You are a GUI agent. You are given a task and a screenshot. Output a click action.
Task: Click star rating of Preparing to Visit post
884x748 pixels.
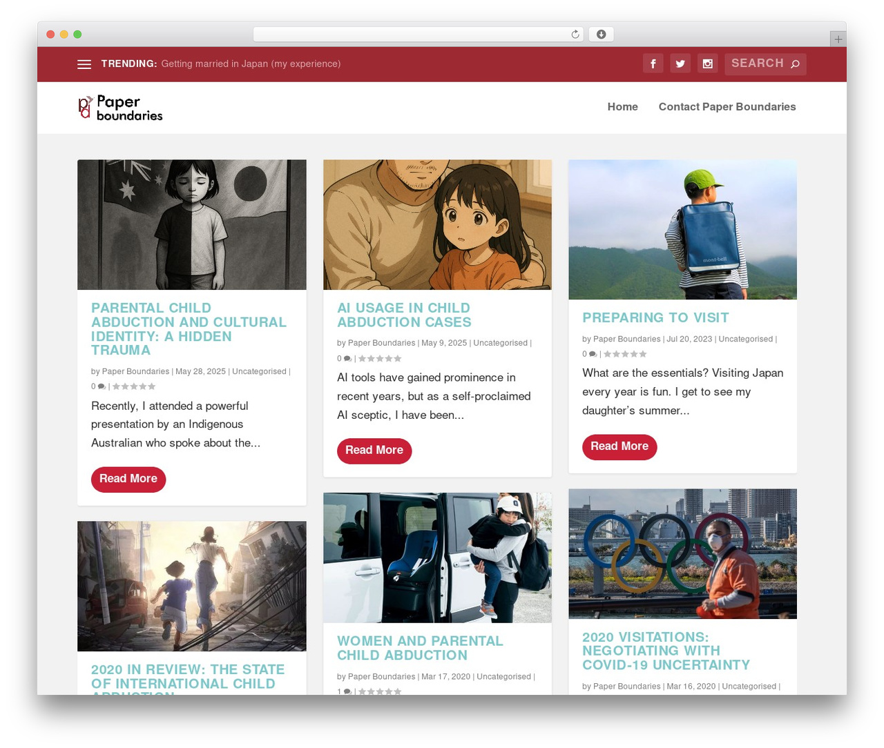click(625, 354)
